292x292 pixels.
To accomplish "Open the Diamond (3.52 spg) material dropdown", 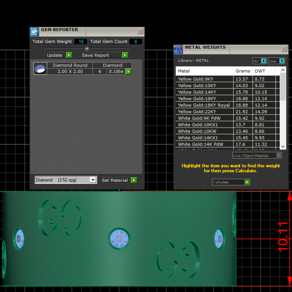I will [93, 180].
